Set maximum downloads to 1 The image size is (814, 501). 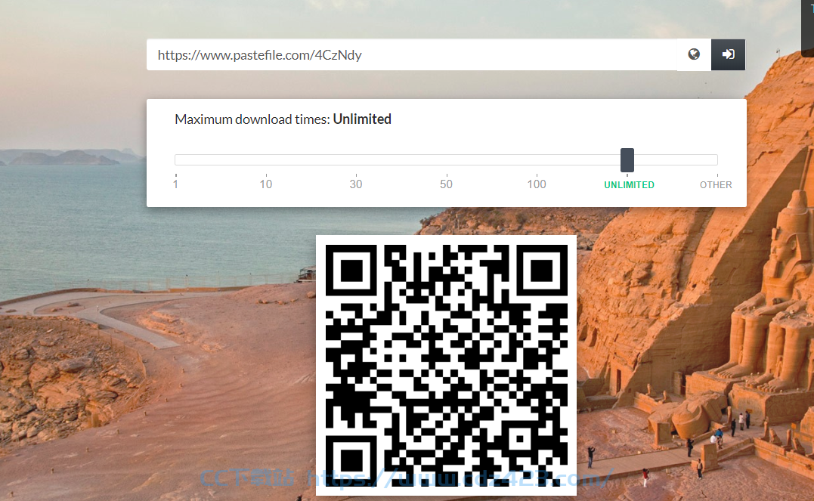click(x=175, y=184)
